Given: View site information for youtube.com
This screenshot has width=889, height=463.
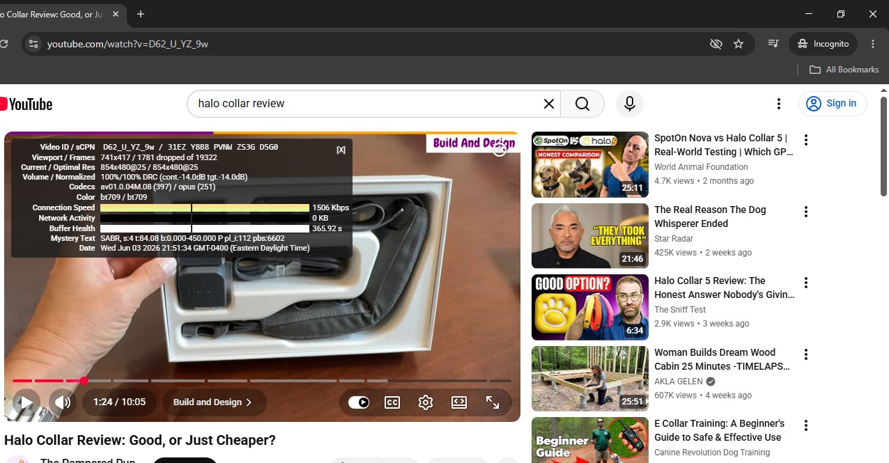Looking at the screenshot, I should coord(33,44).
